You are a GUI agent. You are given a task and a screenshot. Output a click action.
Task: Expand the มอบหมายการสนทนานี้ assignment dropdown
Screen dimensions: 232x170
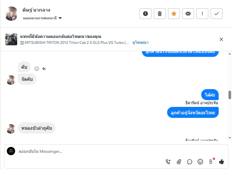[x=60, y=18]
